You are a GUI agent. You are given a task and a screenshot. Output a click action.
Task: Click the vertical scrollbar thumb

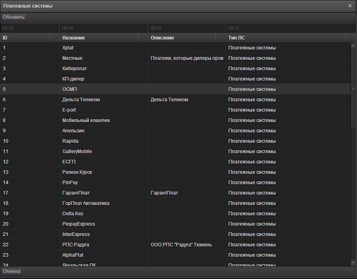[353, 88]
